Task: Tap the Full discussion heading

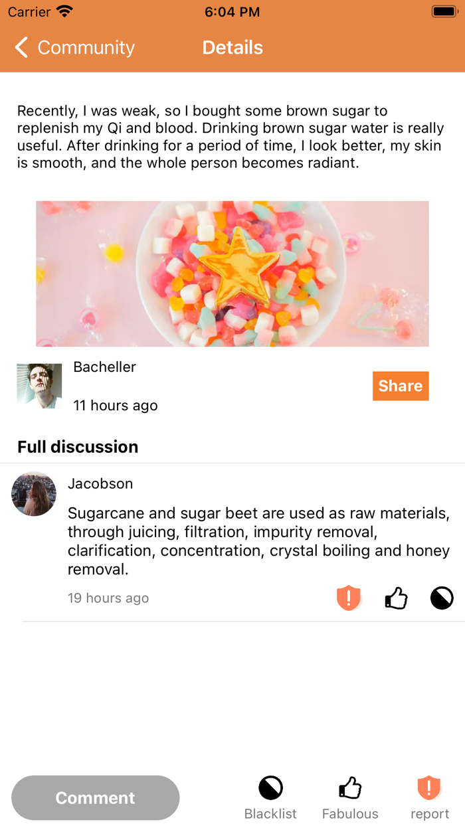Action: pyautogui.click(x=78, y=447)
